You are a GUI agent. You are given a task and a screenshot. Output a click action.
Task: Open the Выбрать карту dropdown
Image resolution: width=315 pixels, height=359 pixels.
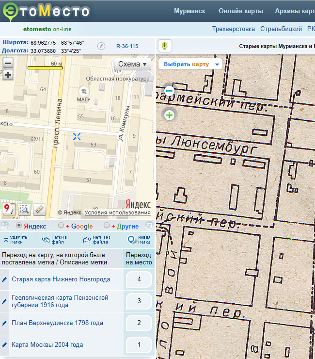(190, 64)
